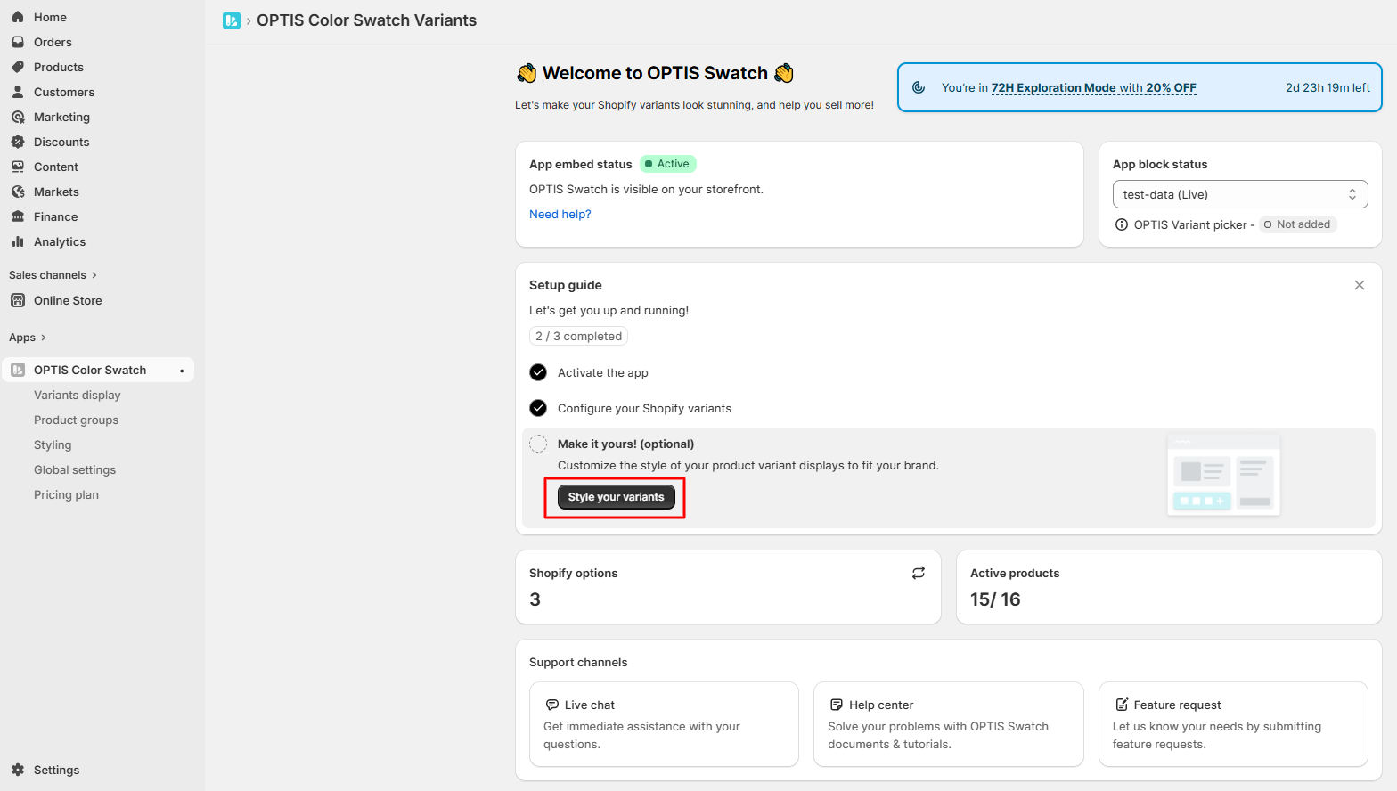The image size is (1397, 791).
Task: Open the Feature request support card
Action: (x=1233, y=724)
